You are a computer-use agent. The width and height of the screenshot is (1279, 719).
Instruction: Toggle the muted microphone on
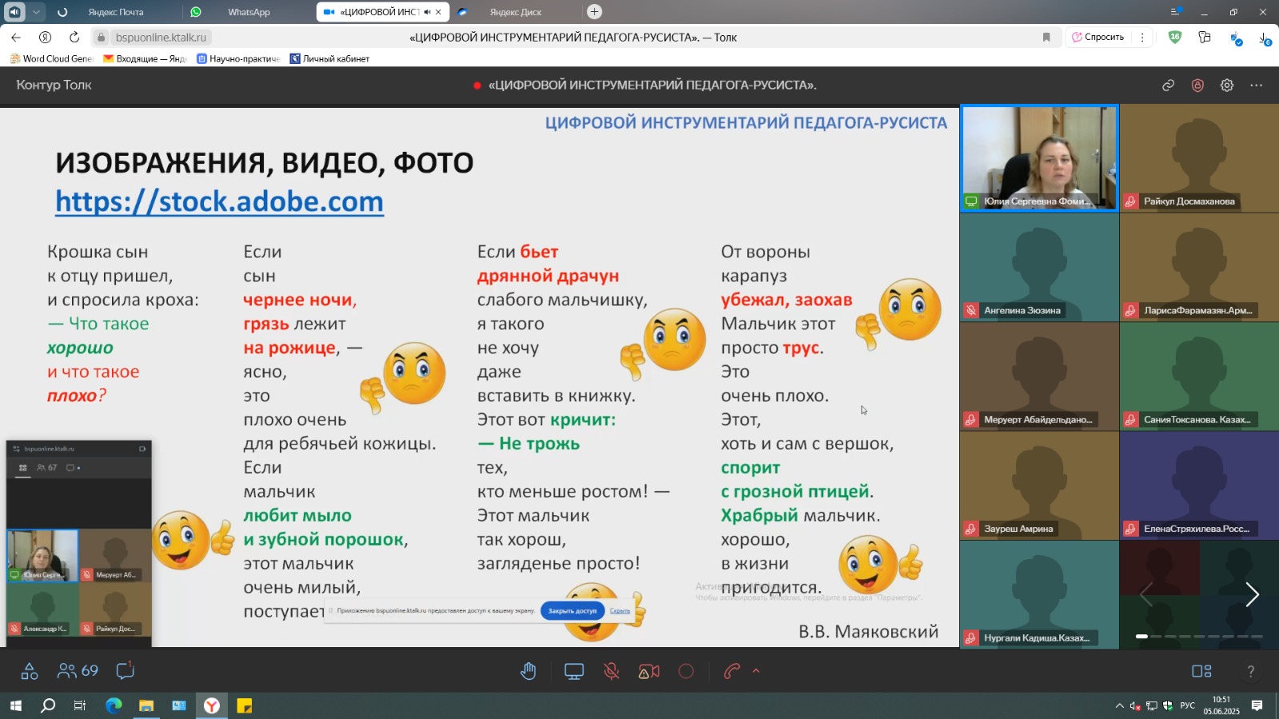612,671
